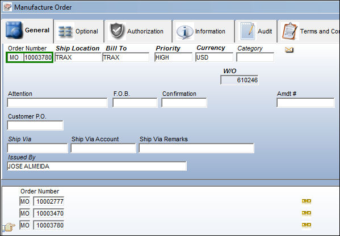Click the MO cell beside 10003470

pos(25,213)
